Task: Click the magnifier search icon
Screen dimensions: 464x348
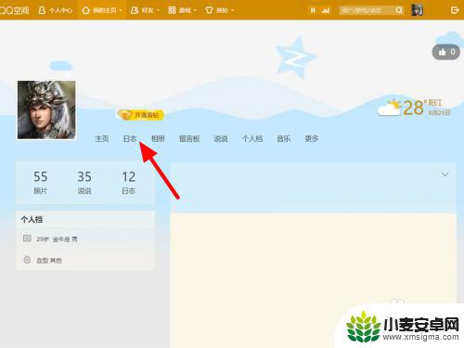Action: [x=399, y=10]
